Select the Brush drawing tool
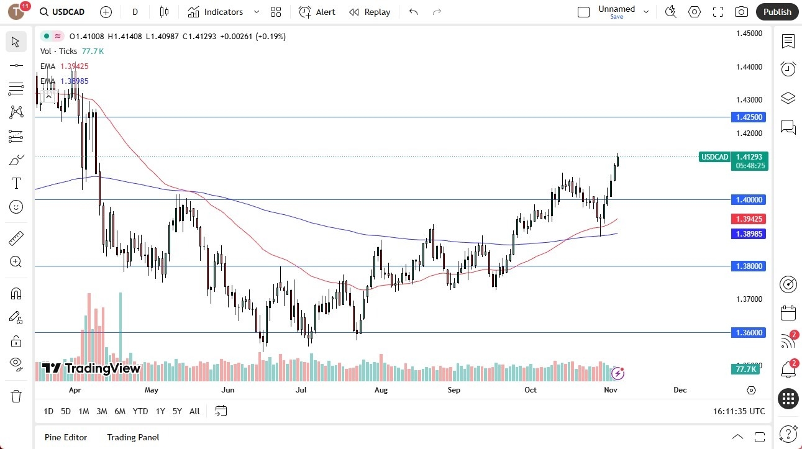 (16, 159)
